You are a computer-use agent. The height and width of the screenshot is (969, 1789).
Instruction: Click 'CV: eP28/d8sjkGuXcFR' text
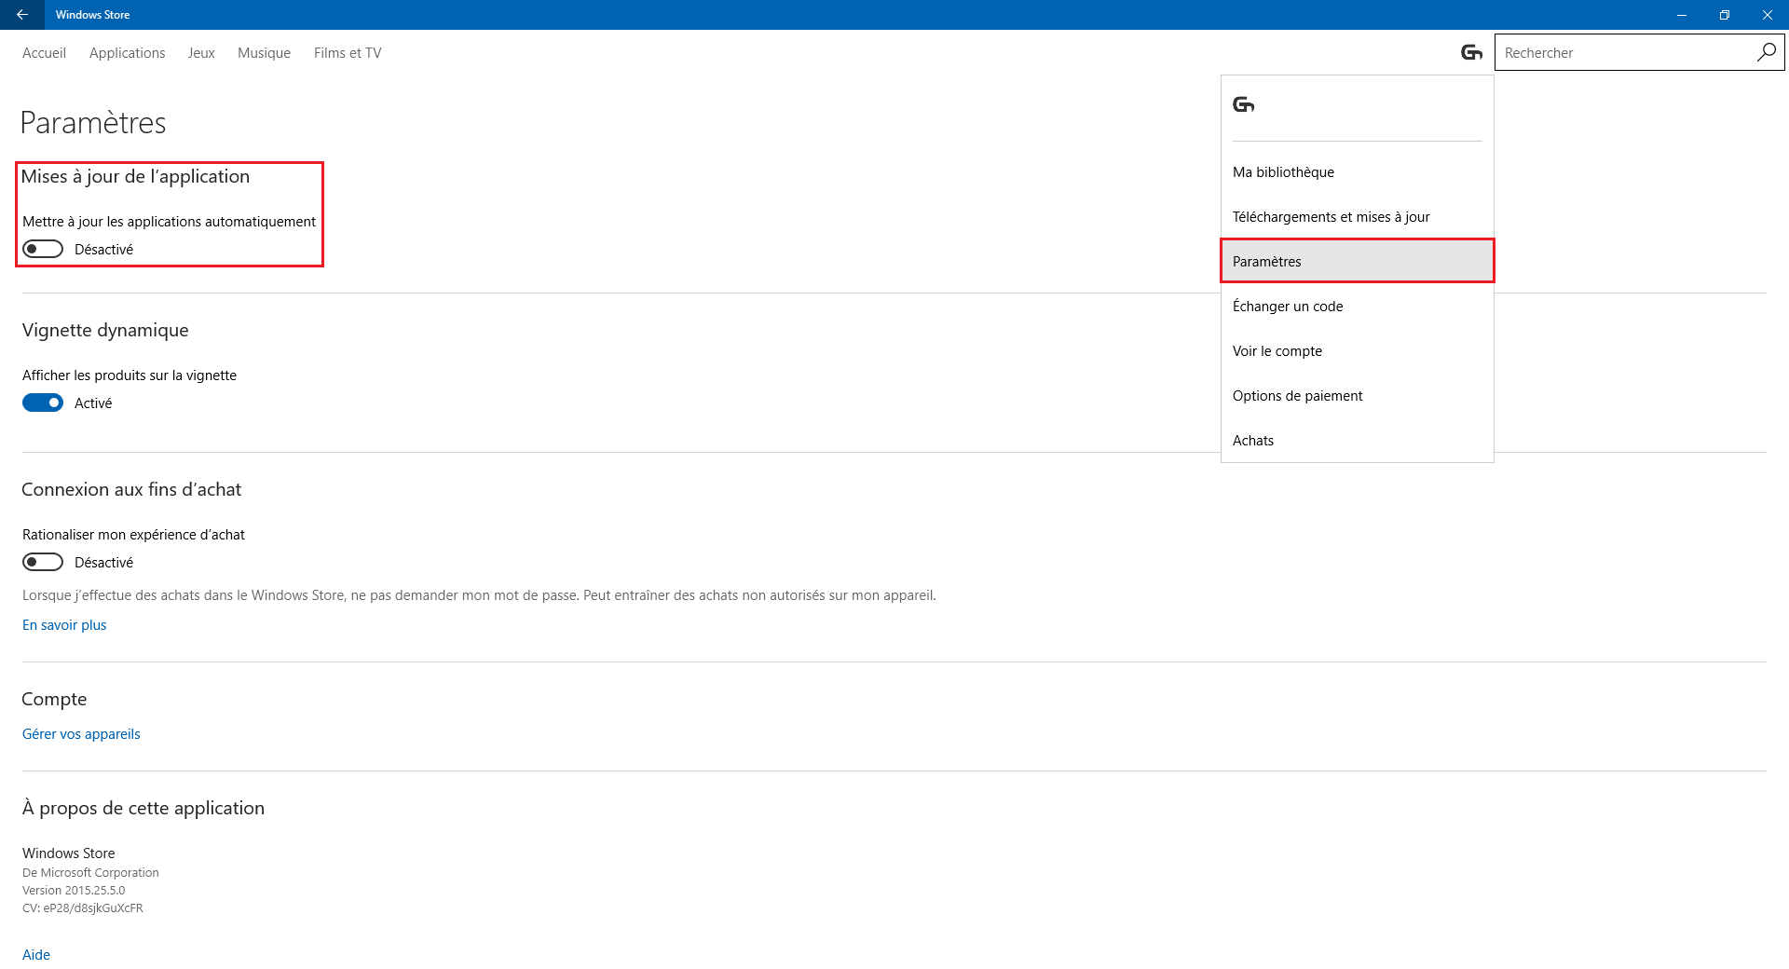click(x=83, y=908)
